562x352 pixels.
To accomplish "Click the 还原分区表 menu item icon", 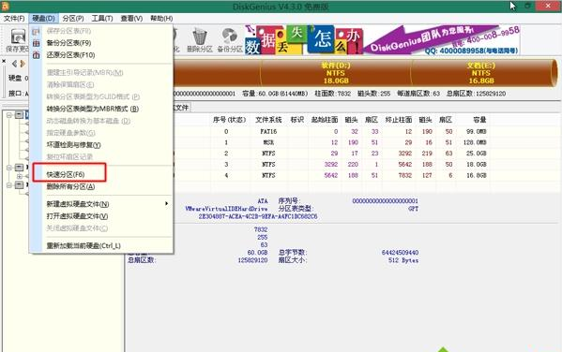I will (37, 55).
